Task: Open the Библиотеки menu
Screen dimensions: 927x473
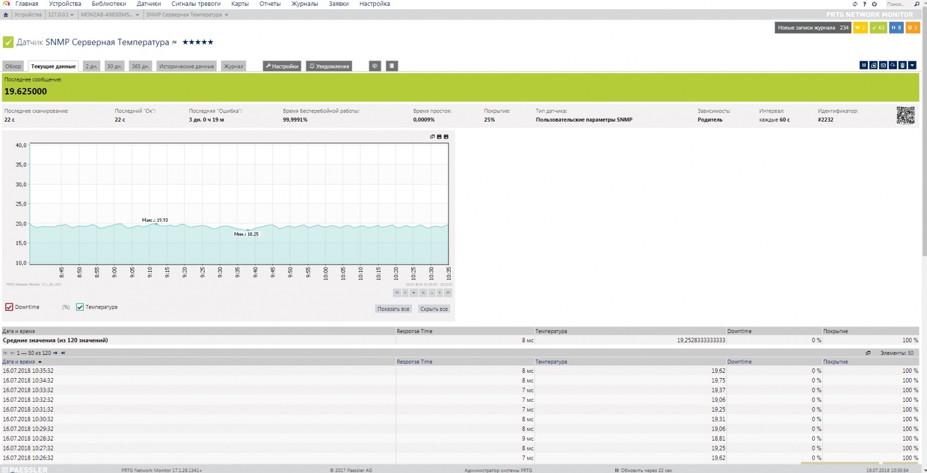Action: [x=109, y=4]
